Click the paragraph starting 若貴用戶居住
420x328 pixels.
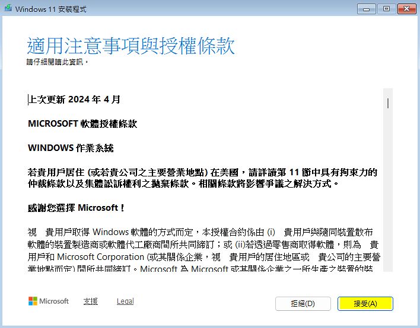click(x=202, y=178)
